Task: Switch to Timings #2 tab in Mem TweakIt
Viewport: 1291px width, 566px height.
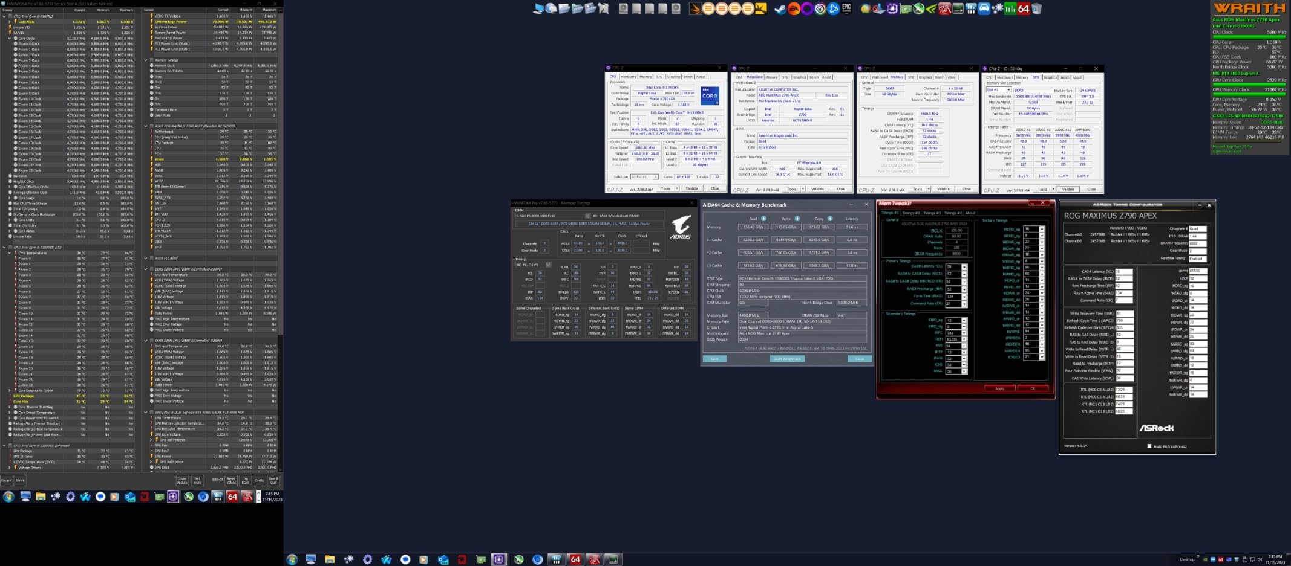Action: (x=910, y=213)
